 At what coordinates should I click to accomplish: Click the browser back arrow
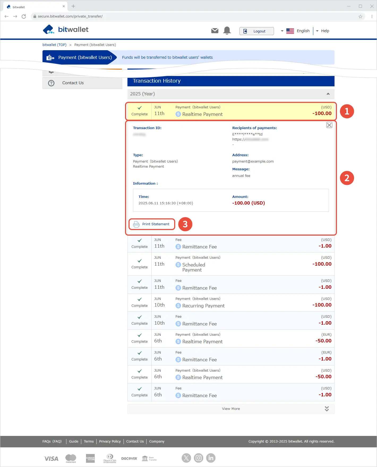[7, 16]
